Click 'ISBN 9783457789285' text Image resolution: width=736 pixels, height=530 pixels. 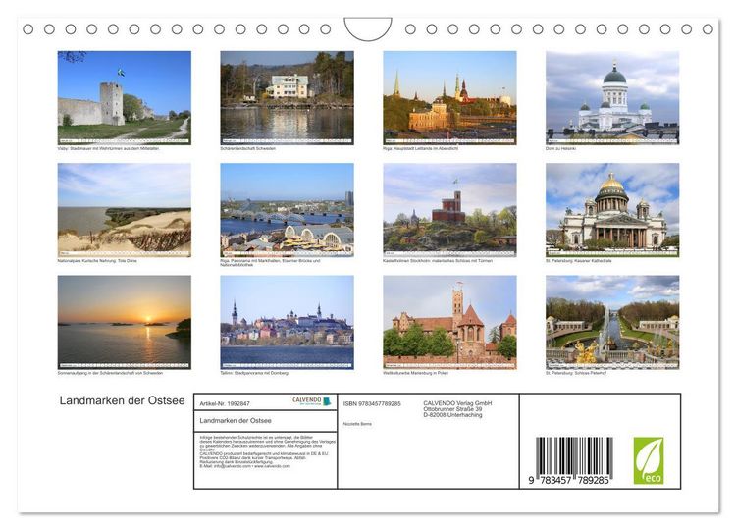[372, 403]
